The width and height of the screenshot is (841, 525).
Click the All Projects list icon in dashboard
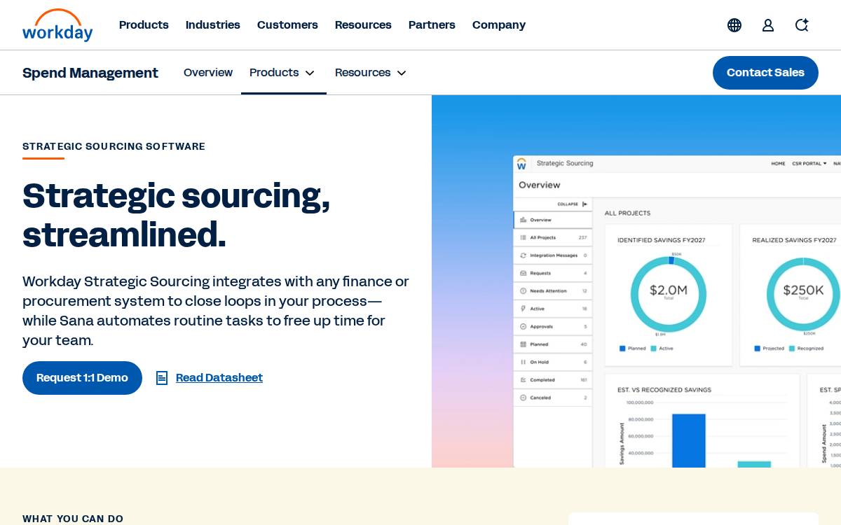point(523,237)
